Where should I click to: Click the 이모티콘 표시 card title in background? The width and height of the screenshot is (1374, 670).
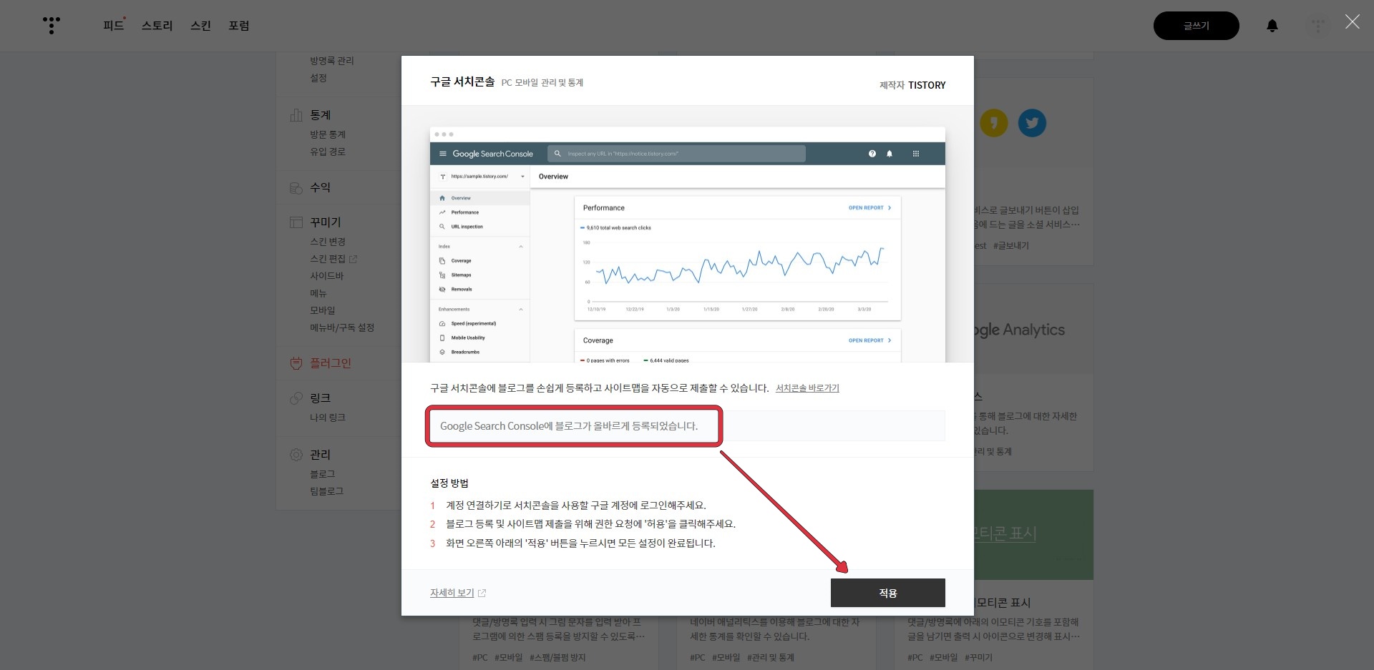coord(1003,603)
